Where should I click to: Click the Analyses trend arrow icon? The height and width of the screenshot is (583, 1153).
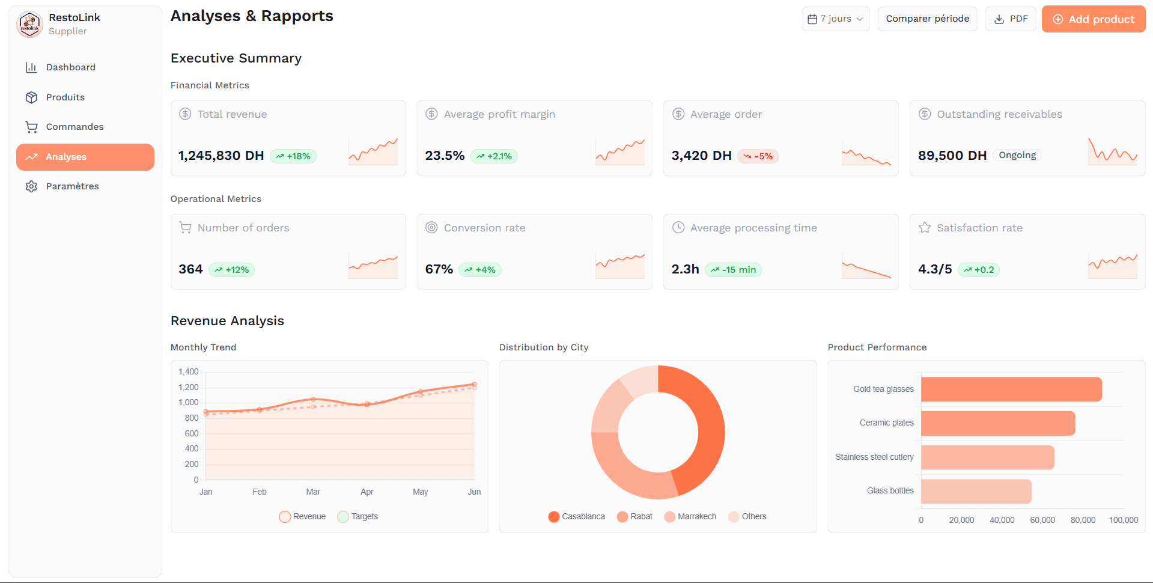(x=31, y=157)
